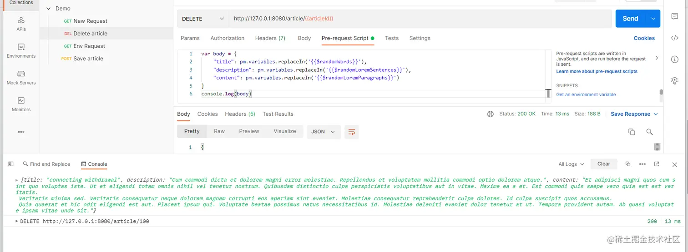Click the Status: 200 OK text
Image resolution: width=688 pixels, height=252 pixels.
(x=517, y=114)
